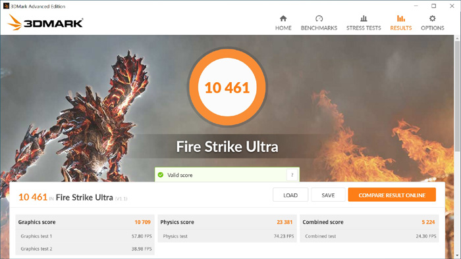Open Benchmarks via gauge icon
The width and height of the screenshot is (461, 259).
(x=319, y=18)
